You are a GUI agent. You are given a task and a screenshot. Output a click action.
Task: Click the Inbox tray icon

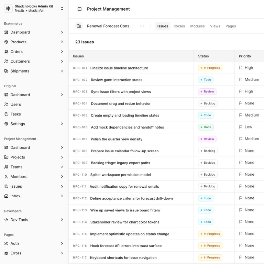(6, 196)
